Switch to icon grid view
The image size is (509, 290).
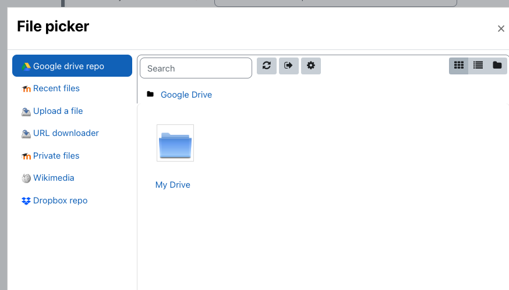(459, 66)
